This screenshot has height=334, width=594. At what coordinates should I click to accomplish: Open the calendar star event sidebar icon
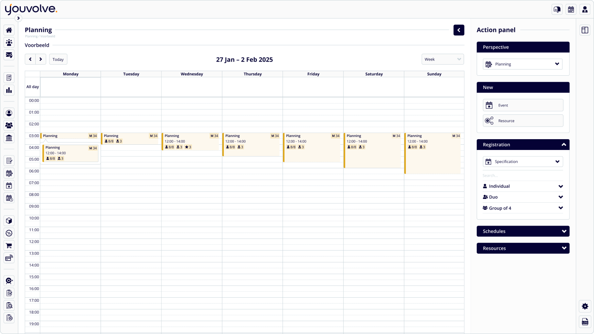click(x=9, y=186)
